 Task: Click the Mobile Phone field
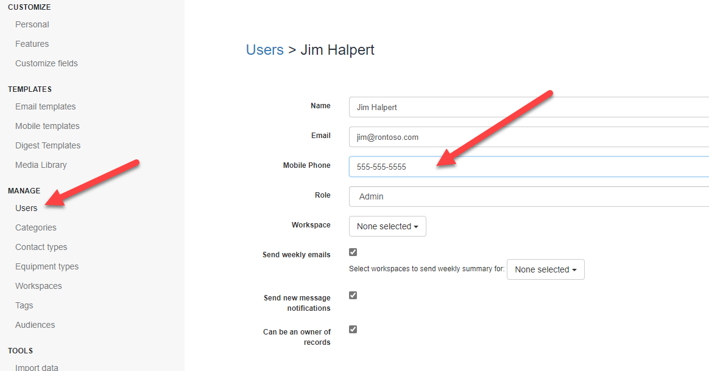pyautogui.click(x=529, y=167)
